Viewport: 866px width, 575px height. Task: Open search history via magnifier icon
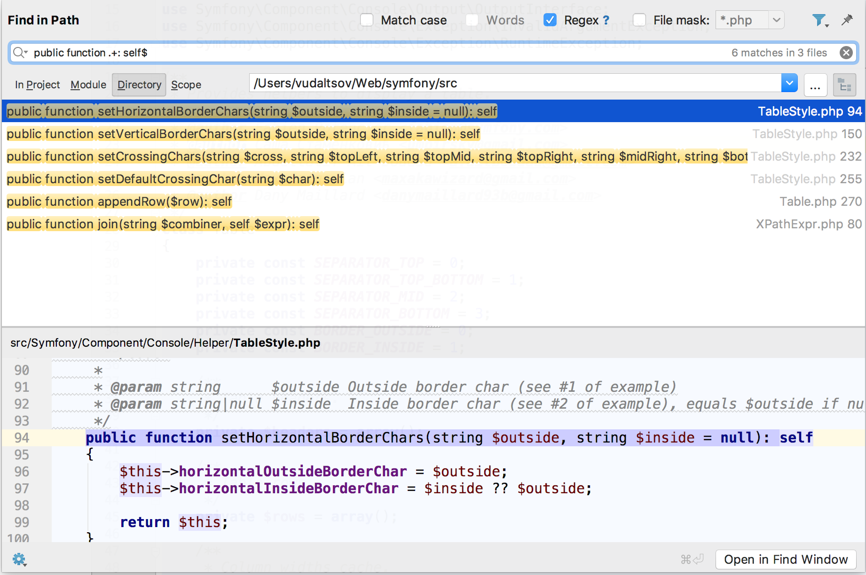pyautogui.click(x=20, y=53)
